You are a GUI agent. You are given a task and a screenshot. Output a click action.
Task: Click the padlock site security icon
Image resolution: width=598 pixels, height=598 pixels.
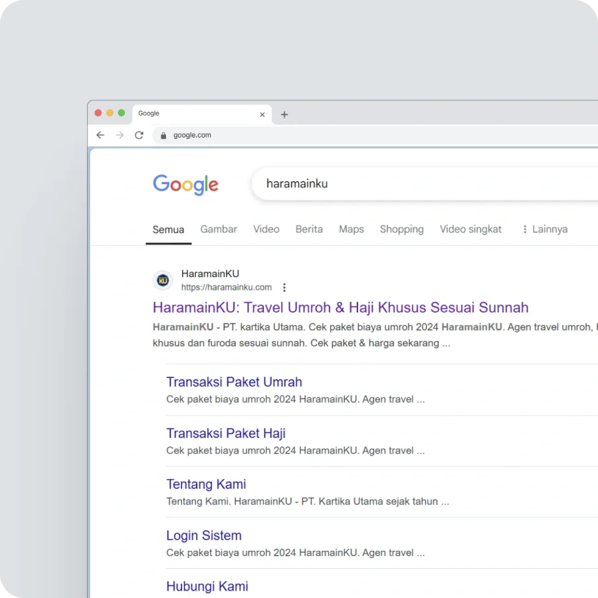163,136
